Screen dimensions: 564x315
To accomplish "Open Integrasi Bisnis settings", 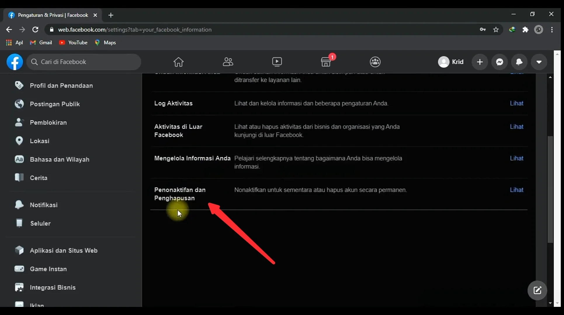I will pos(53,288).
